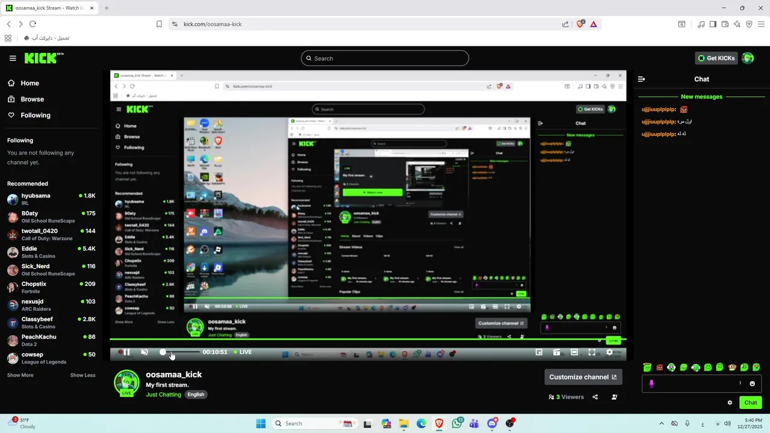The height and width of the screenshot is (433, 770).
Task: Reload the browser page
Action: 32,24
